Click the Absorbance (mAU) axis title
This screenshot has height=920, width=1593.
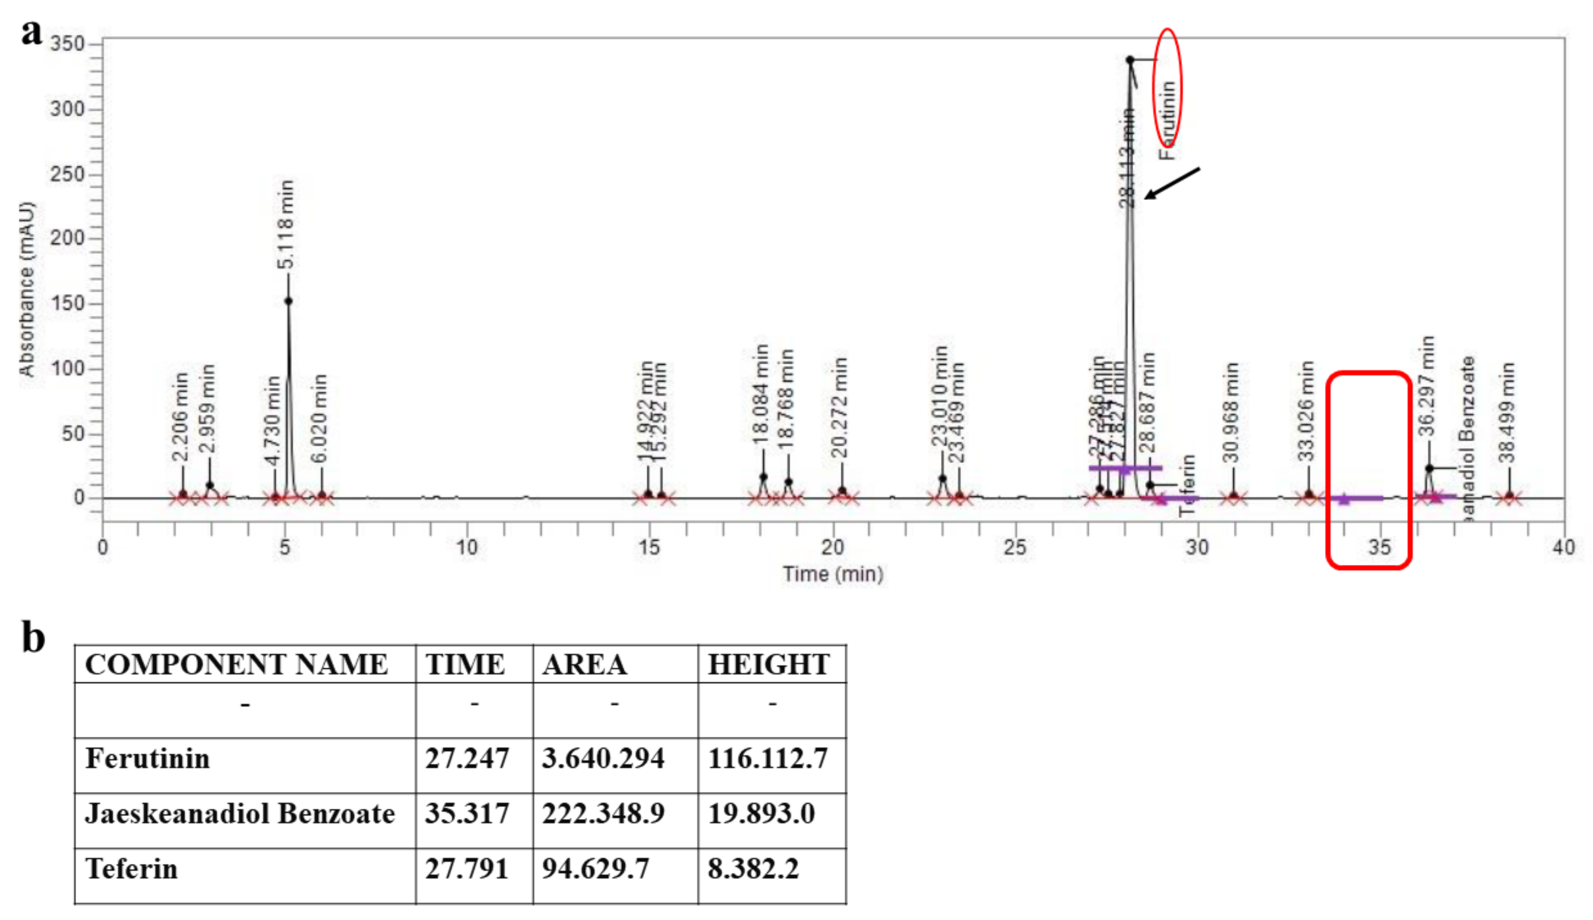(x=26, y=289)
